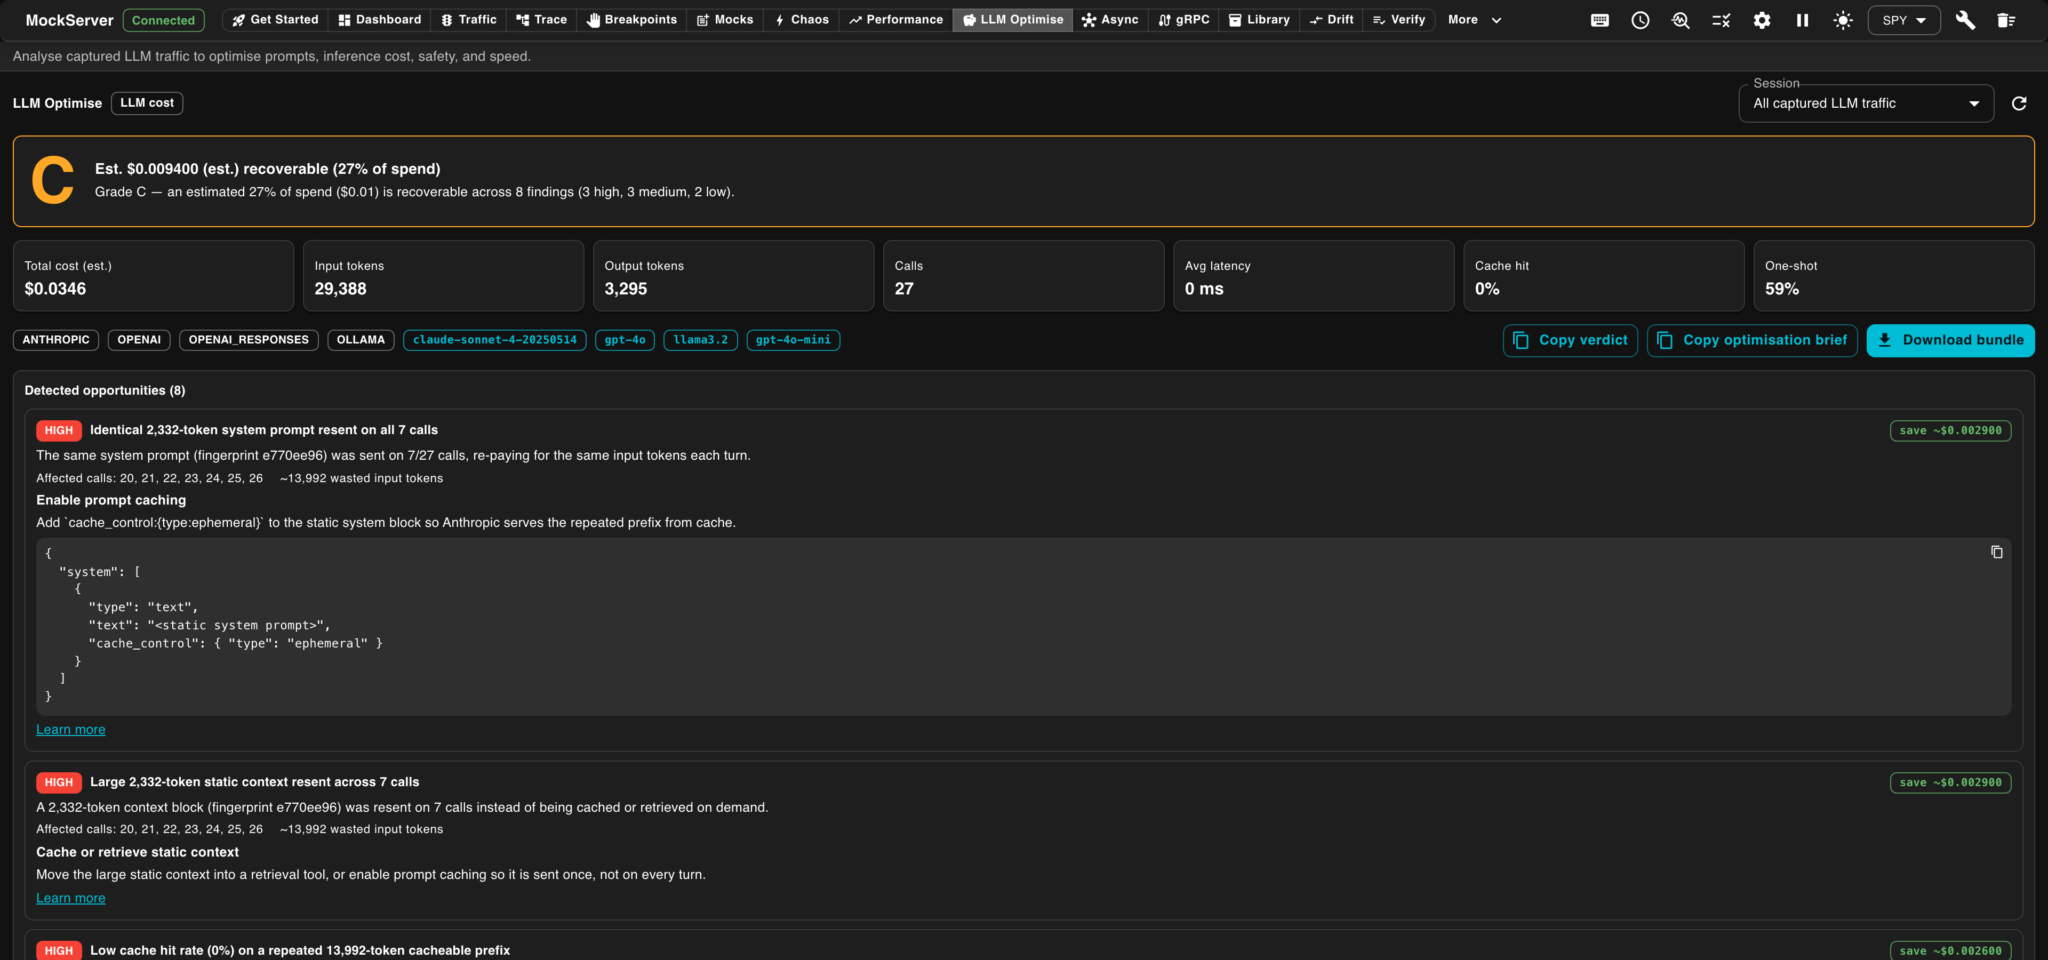
Task: Filter by the ANTHROPIC provider chip
Action: click(55, 340)
